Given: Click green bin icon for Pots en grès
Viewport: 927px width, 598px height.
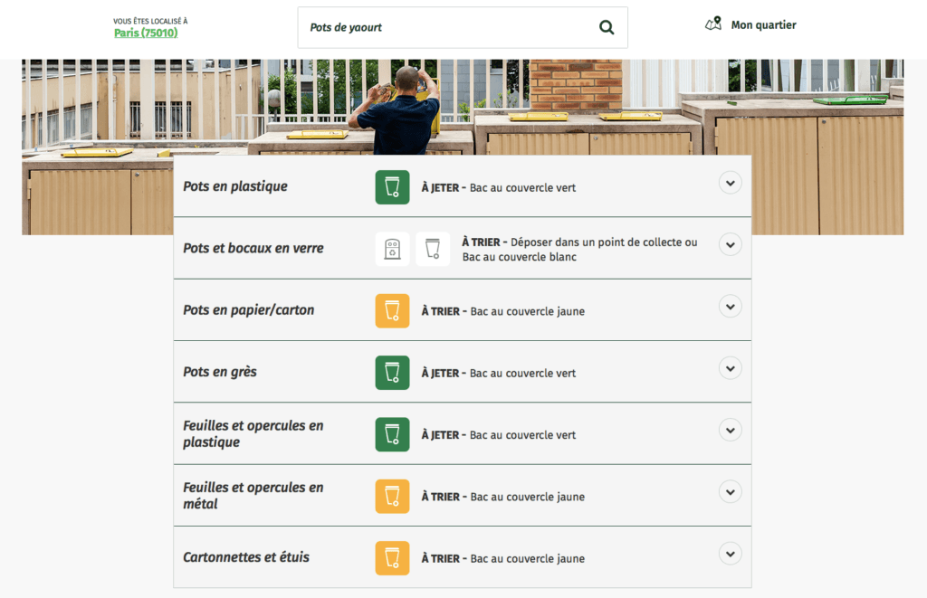Looking at the screenshot, I should [392, 373].
